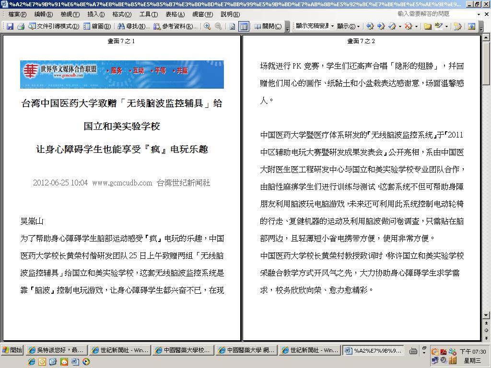Open 文件引導模式 document map
491x368 pixels.
tap(54, 26)
